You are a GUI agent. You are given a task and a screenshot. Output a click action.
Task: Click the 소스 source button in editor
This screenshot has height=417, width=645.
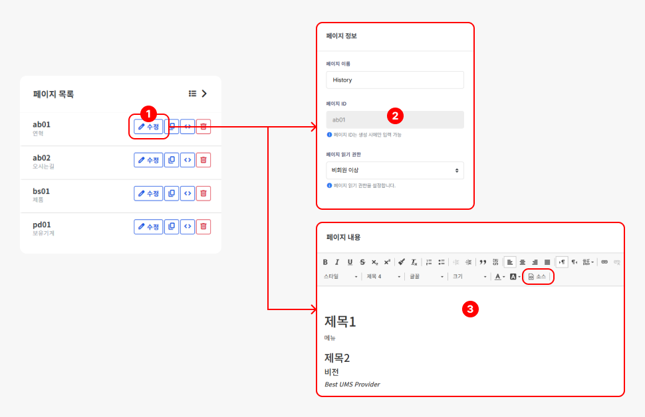[x=537, y=276]
